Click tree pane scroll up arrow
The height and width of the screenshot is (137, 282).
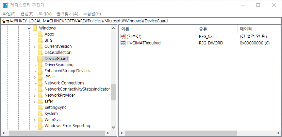tap(113, 28)
